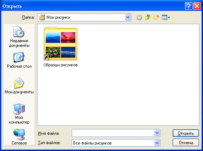
Task: Open the view mode menu button
Action: click(x=166, y=17)
